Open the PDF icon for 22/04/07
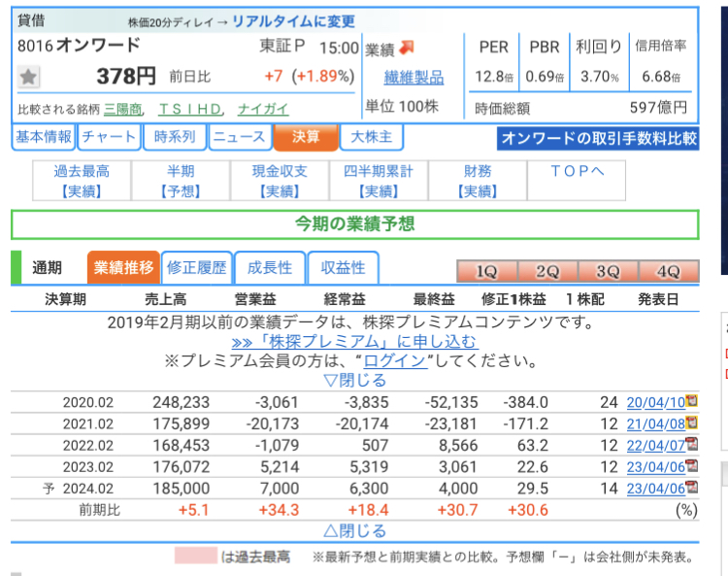 692,444
